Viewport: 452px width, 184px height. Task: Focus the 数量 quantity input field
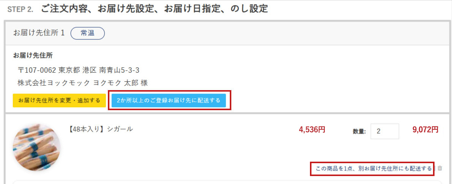[384, 131]
